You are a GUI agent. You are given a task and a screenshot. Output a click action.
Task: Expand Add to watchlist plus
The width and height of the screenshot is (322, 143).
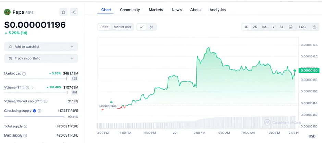72,47
